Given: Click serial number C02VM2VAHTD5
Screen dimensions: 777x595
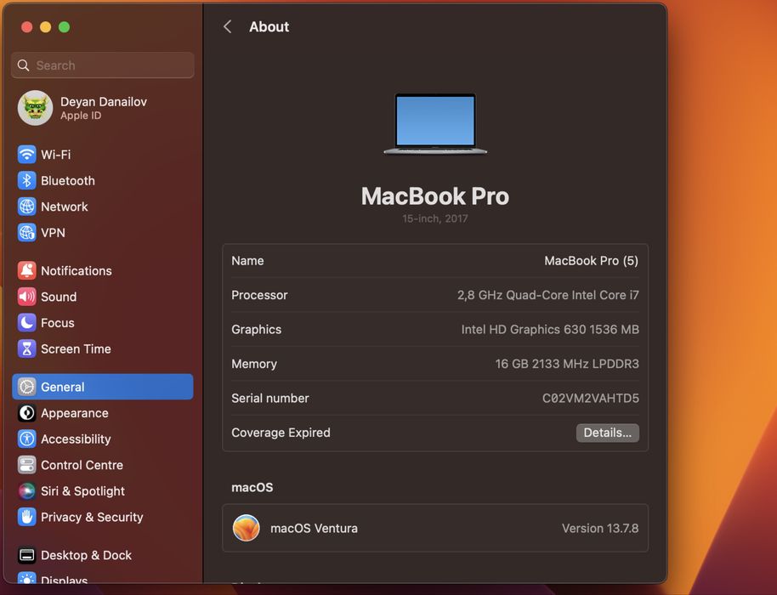Looking at the screenshot, I should [x=591, y=399].
